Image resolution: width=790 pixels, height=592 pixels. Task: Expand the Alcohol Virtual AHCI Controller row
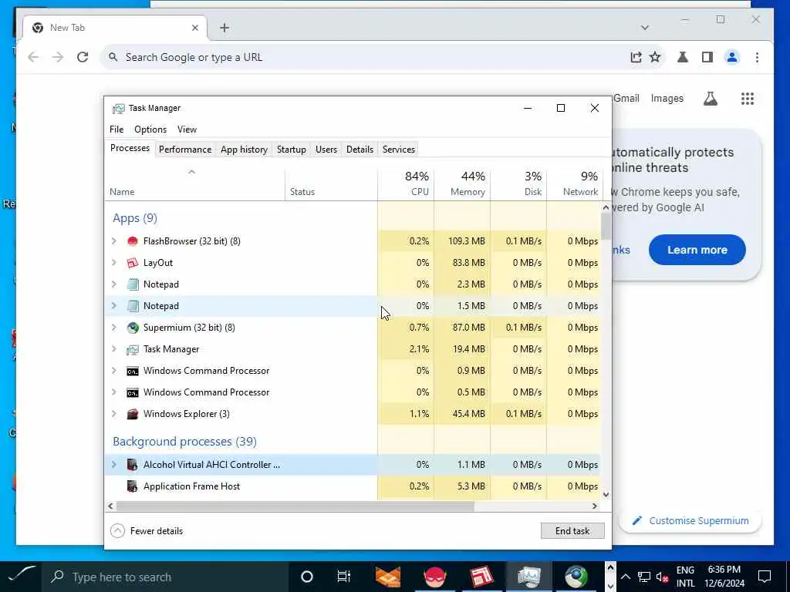click(114, 465)
